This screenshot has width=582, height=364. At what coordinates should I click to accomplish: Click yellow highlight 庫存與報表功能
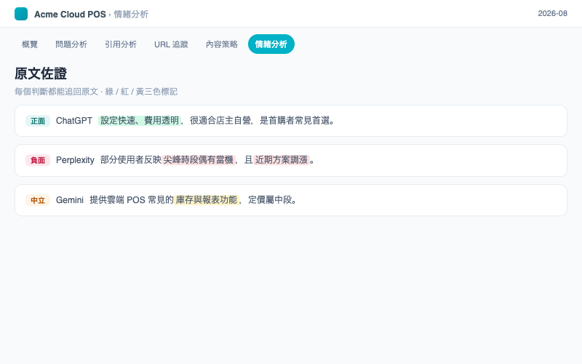[x=207, y=200]
